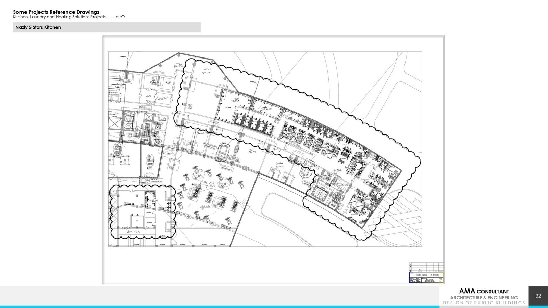Click 'ARCHITECTURE & ENGINEERING' footer text
The image size is (548, 308).
[x=484, y=298]
